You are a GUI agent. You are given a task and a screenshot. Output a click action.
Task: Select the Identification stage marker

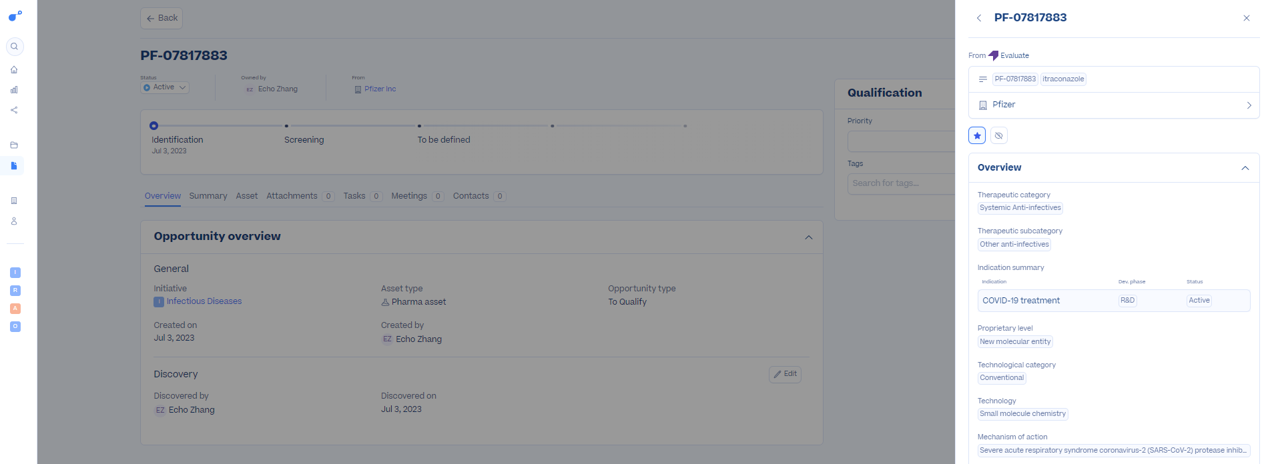tap(154, 125)
